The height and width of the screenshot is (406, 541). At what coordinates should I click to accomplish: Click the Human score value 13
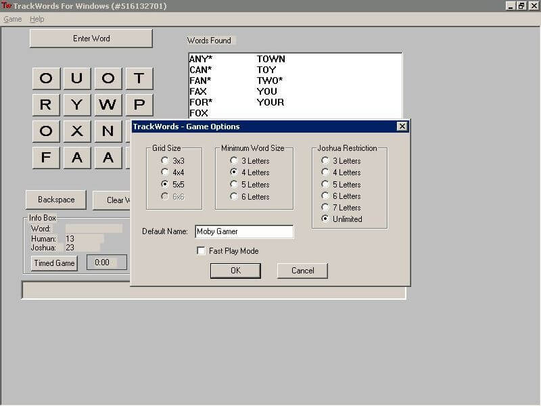[x=70, y=239]
